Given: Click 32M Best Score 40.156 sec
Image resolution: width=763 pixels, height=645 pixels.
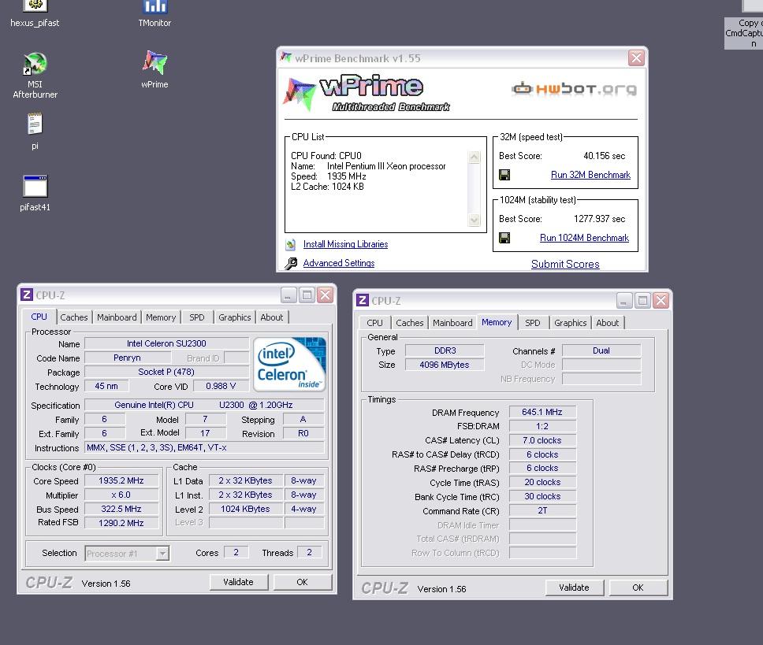Looking at the screenshot, I should click(605, 156).
